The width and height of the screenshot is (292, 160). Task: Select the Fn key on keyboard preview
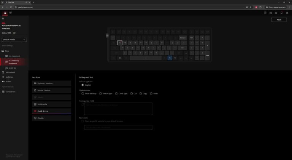pos(170,58)
